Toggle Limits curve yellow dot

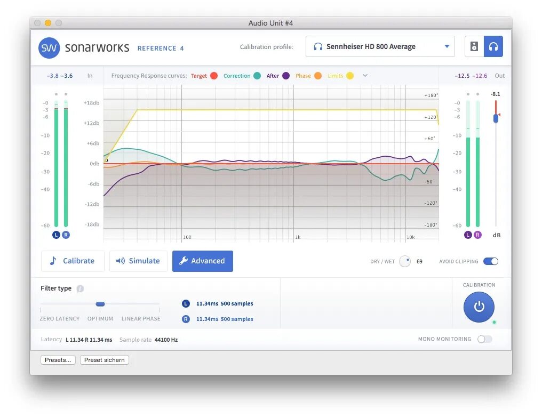pyautogui.click(x=350, y=76)
